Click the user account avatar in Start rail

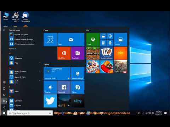point(4,82)
